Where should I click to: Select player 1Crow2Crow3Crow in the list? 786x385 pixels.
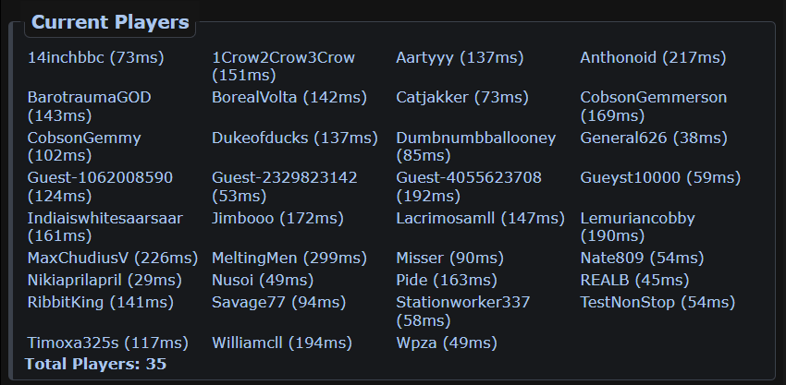point(283,58)
